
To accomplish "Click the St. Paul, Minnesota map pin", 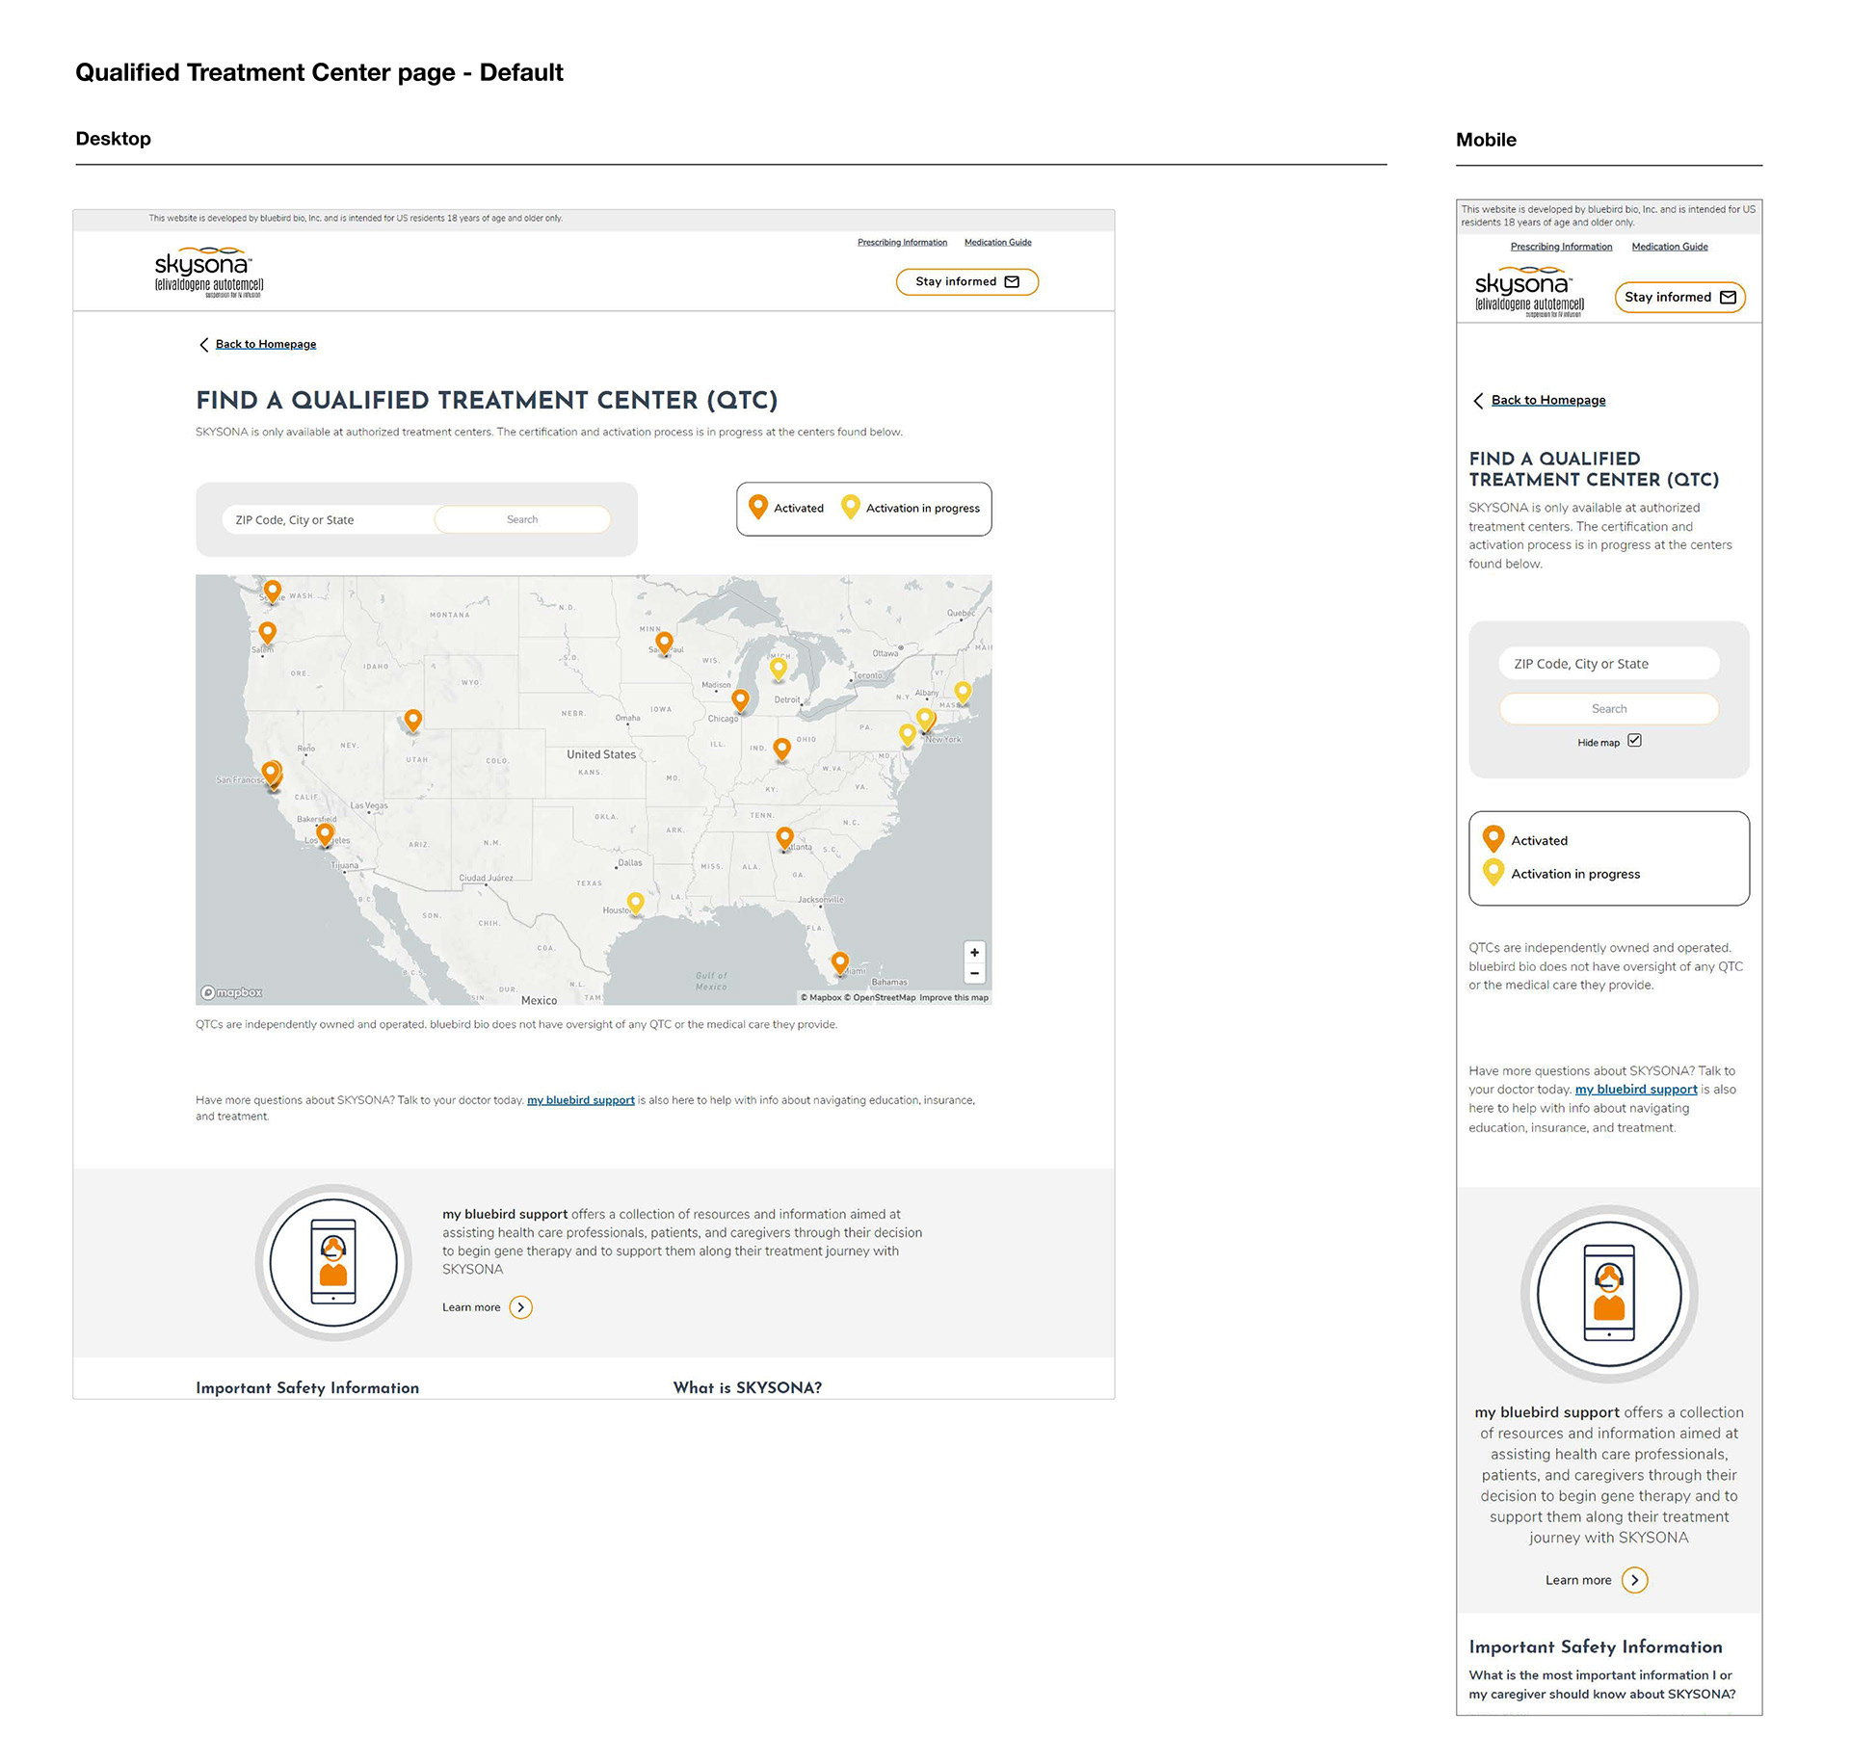I will coord(664,642).
